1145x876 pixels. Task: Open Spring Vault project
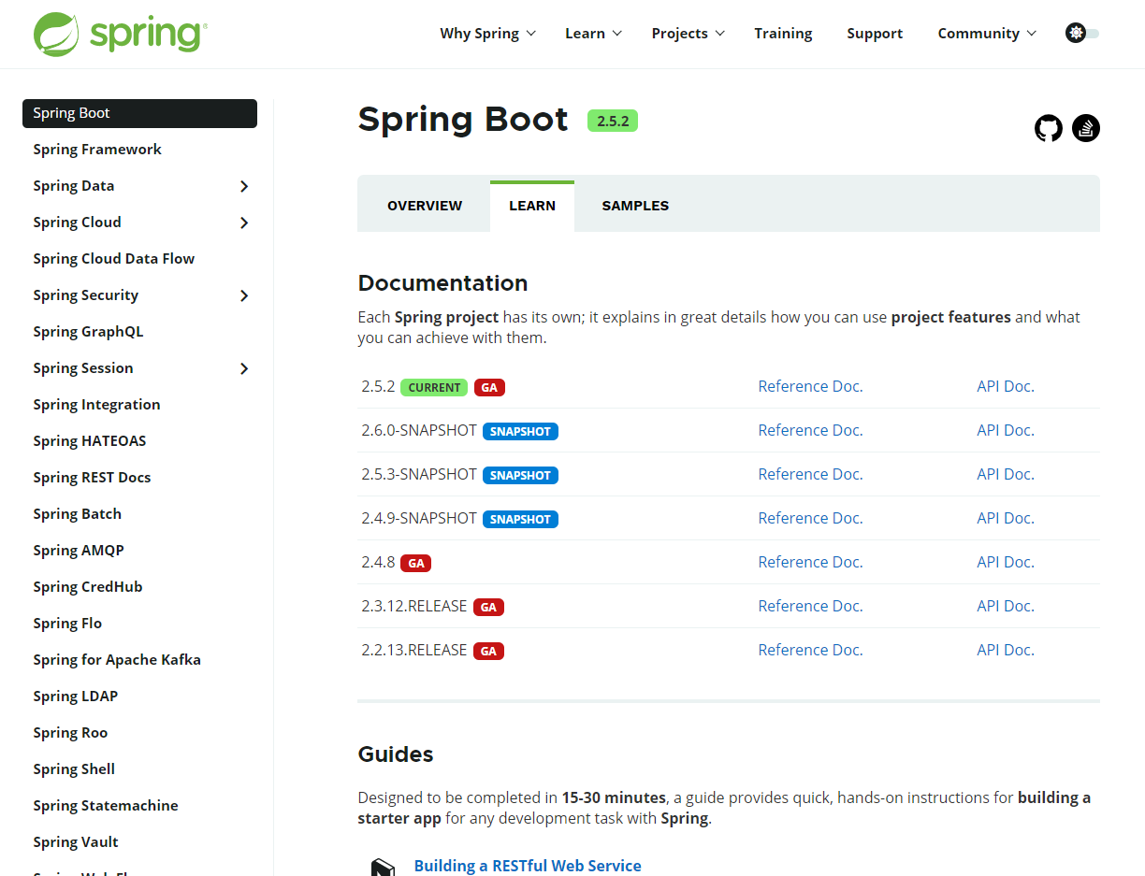[x=76, y=842]
